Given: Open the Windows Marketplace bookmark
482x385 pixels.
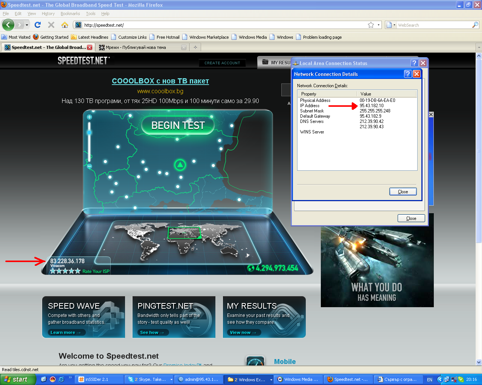Looking at the screenshot, I should pyautogui.click(x=206, y=37).
